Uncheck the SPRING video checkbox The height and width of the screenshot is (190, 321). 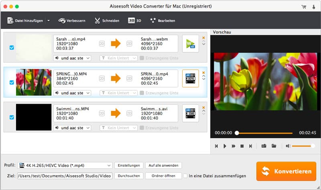(12, 82)
